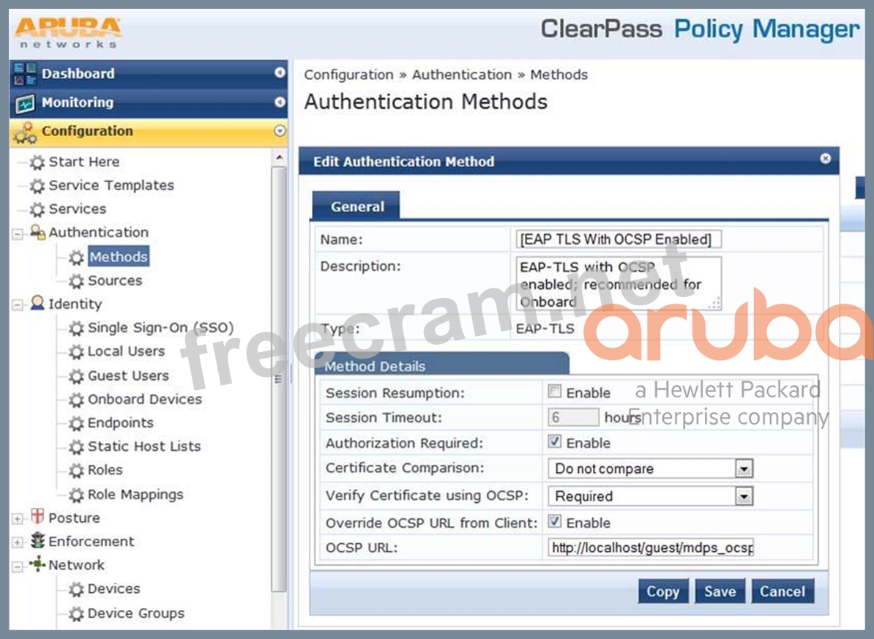Open the Sources tree item
The height and width of the screenshot is (639, 874).
pyautogui.click(x=115, y=280)
